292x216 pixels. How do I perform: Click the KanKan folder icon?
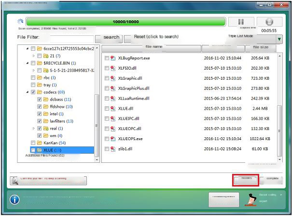click(x=39, y=143)
